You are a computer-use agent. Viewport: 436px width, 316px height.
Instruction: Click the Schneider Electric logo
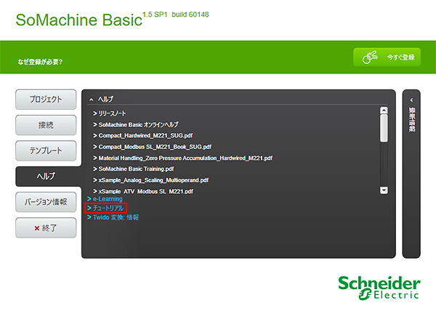(379, 288)
